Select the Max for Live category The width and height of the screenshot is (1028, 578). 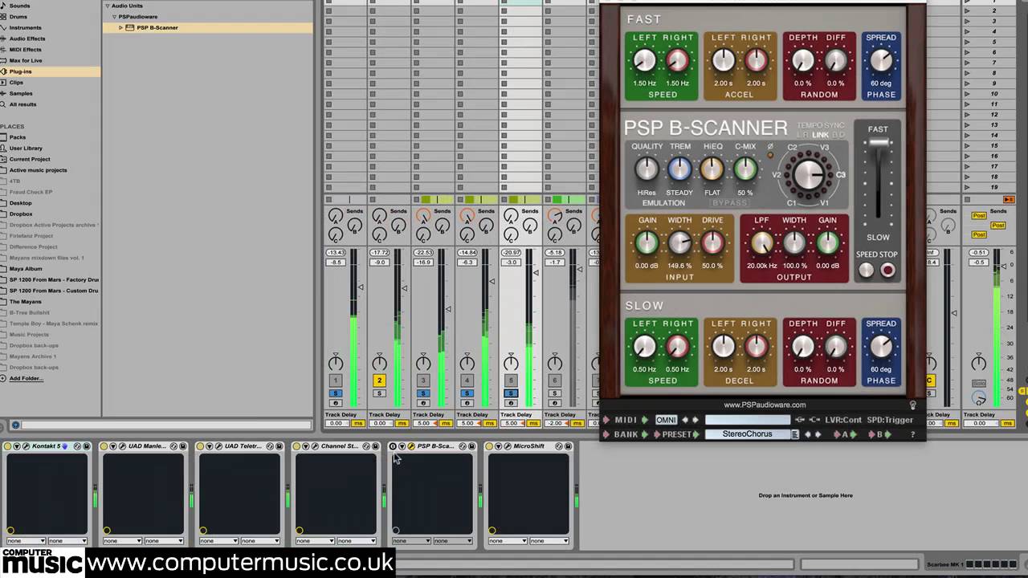click(26, 60)
